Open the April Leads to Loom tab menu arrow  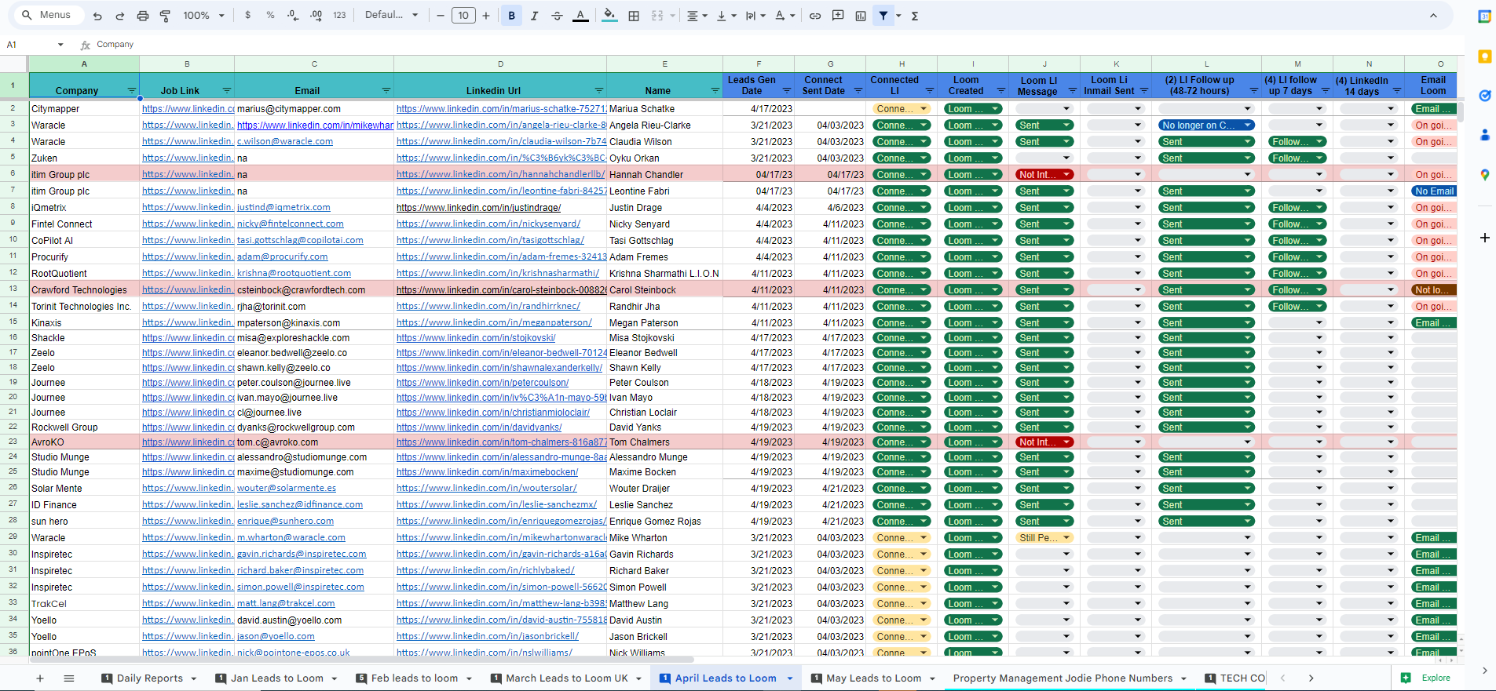coord(790,678)
